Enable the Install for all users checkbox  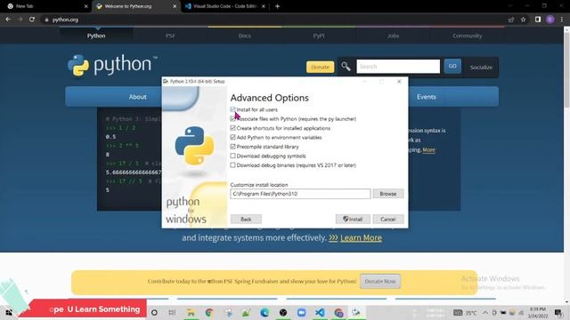click(232, 109)
